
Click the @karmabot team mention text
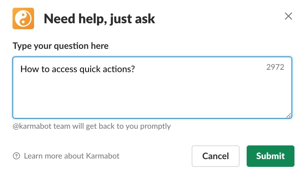click(x=91, y=126)
